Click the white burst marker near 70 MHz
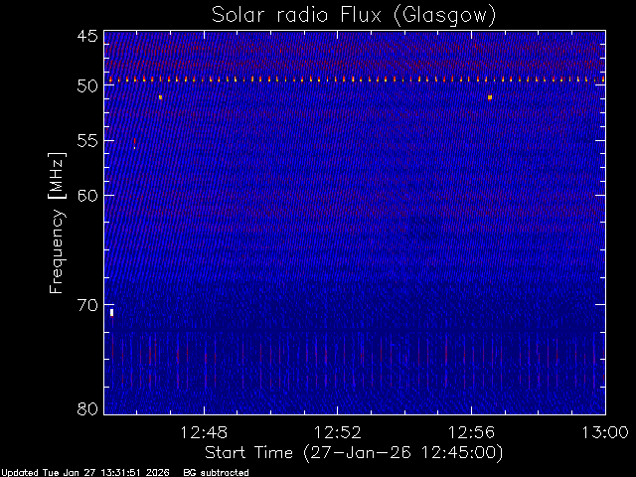 [112, 313]
